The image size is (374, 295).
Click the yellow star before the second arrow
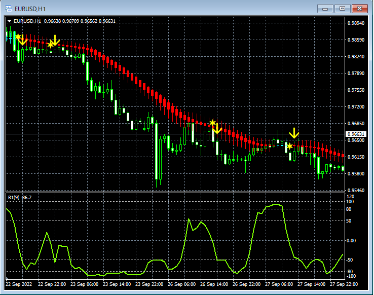coord(50,45)
